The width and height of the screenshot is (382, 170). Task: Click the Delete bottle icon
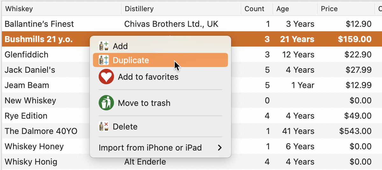pyautogui.click(x=104, y=127)
